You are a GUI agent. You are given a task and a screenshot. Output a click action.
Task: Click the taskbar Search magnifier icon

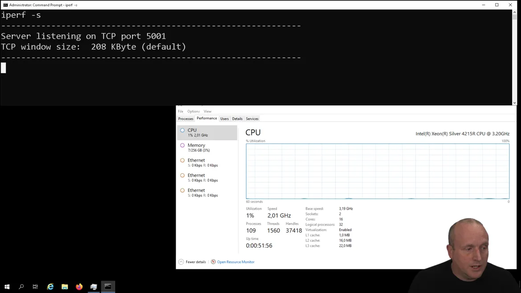[21, 287]
